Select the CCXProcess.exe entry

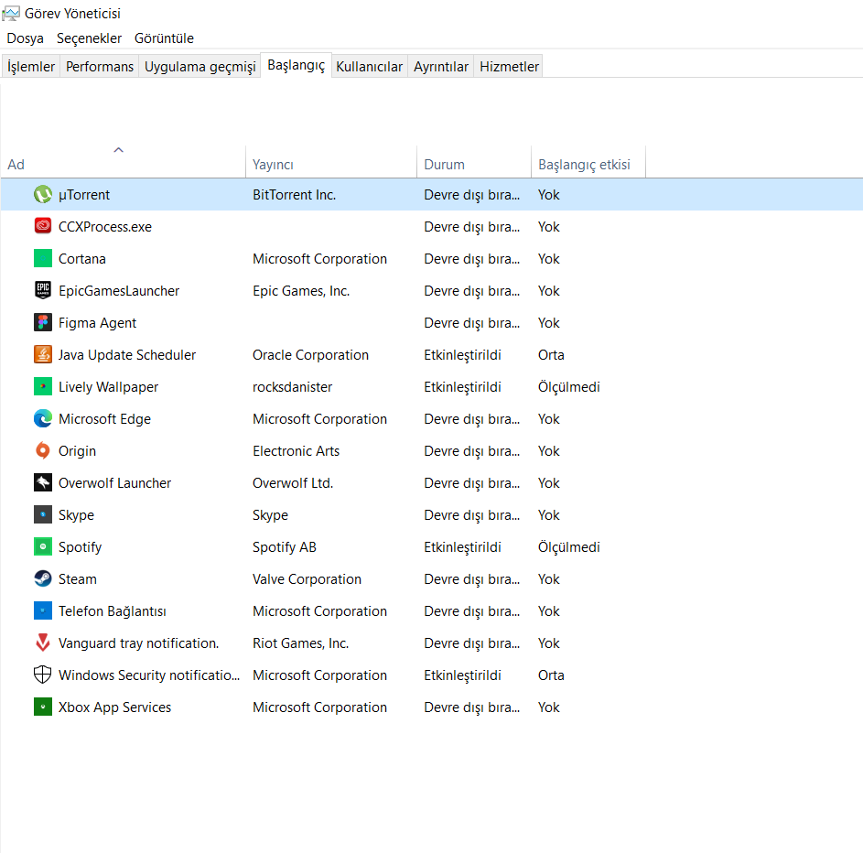(x=105, y=227)
